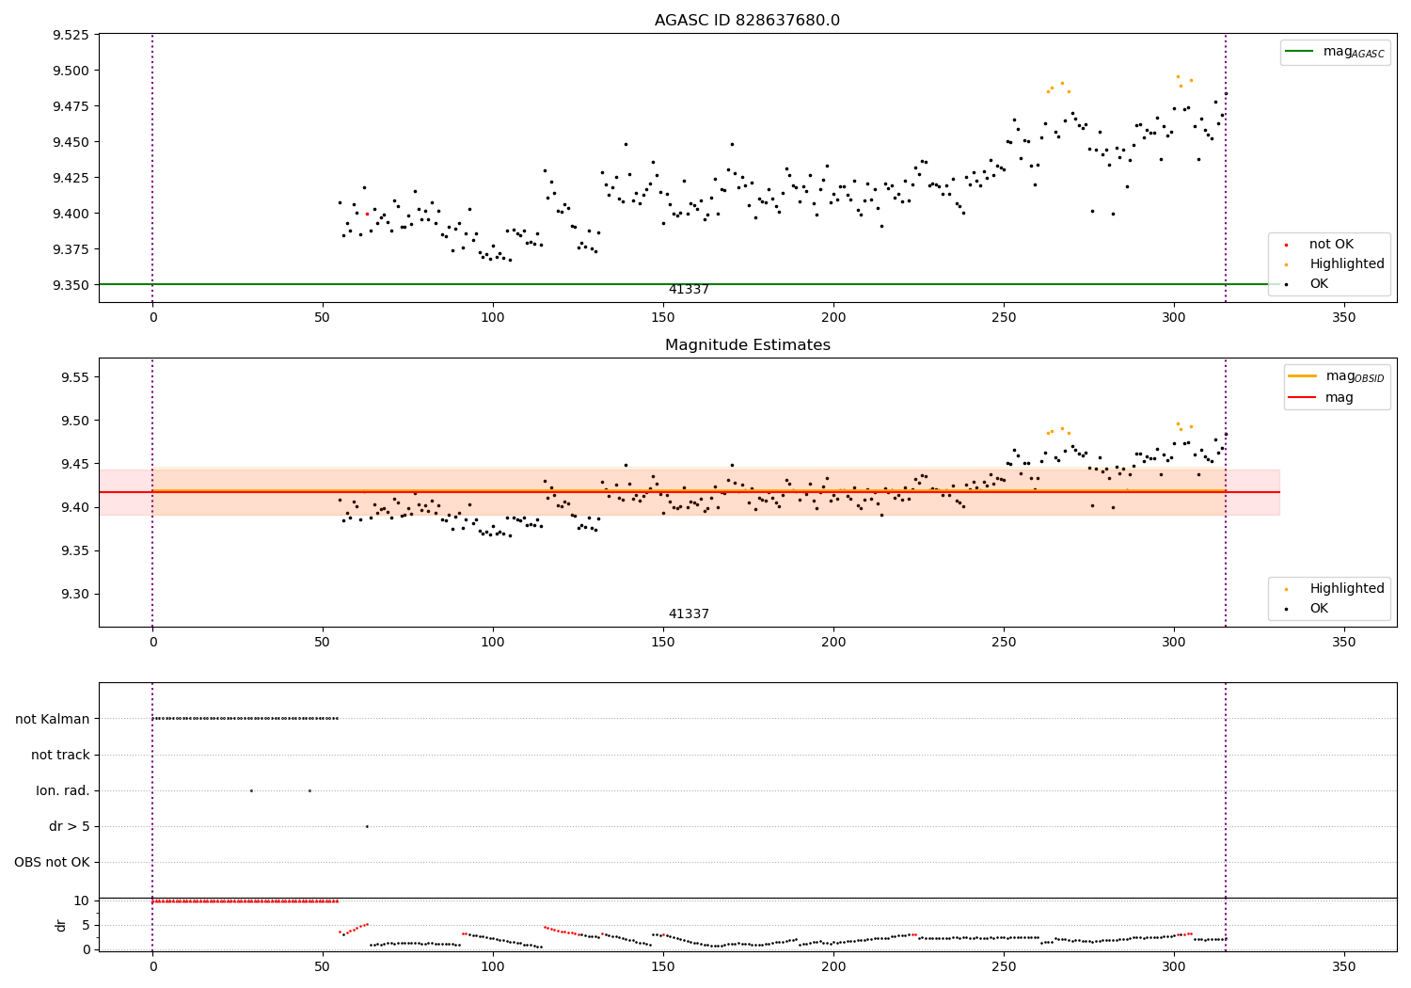Click "not OK" legend entry in top plot
The height and width of the screenshot is (988, 1411).
[1320, 245]
